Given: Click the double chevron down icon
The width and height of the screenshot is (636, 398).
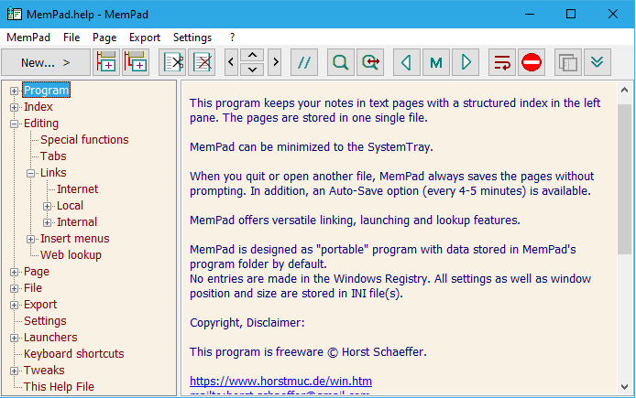Looking at the screenshot, I should (x=598, y=62).
